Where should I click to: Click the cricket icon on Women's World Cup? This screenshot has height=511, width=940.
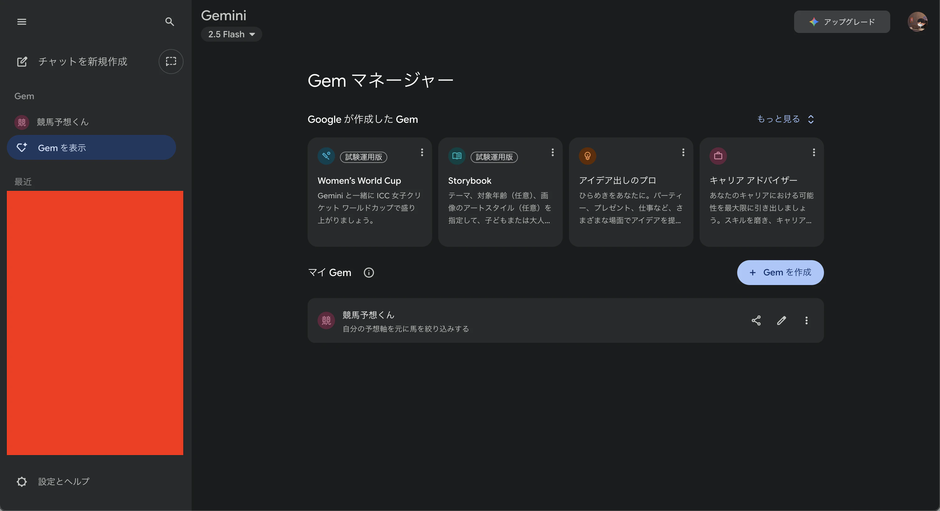326,156
